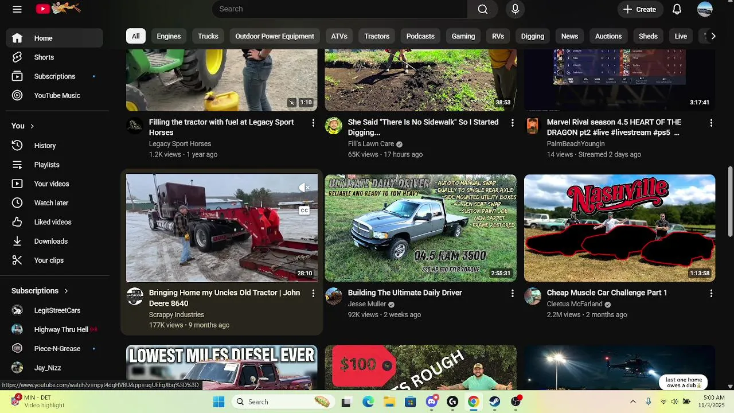Select the ATVs chip
734x413 pixels.
click(x=339, y=36)
